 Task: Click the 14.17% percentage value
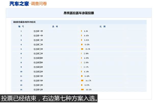88,81
